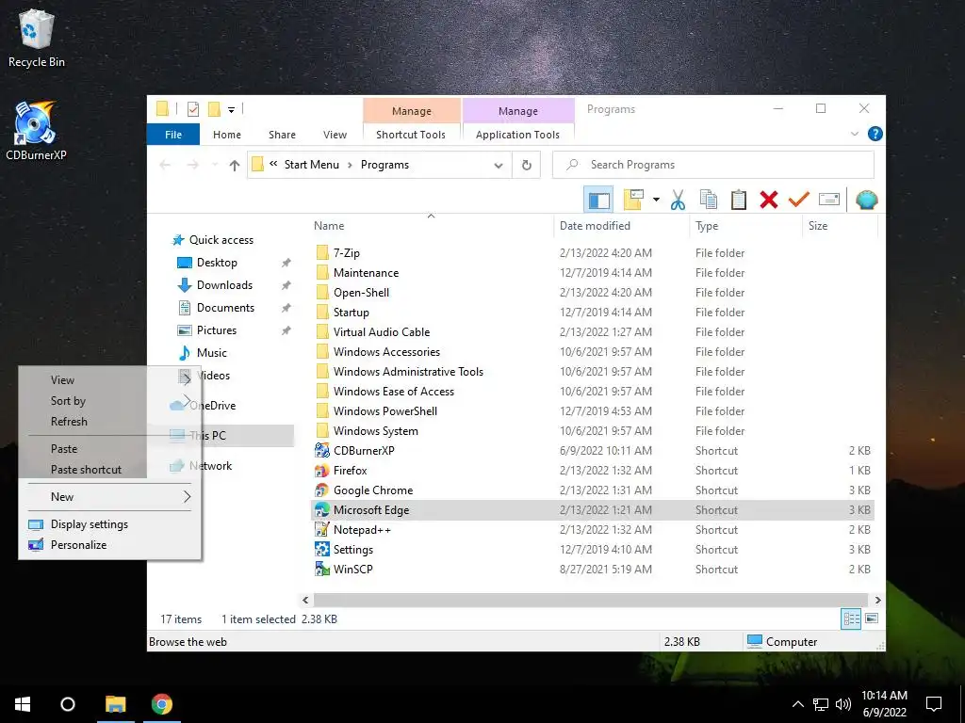Select Quick access in the navigation pane
Viewport: 965px width, 723px height.
221,240
